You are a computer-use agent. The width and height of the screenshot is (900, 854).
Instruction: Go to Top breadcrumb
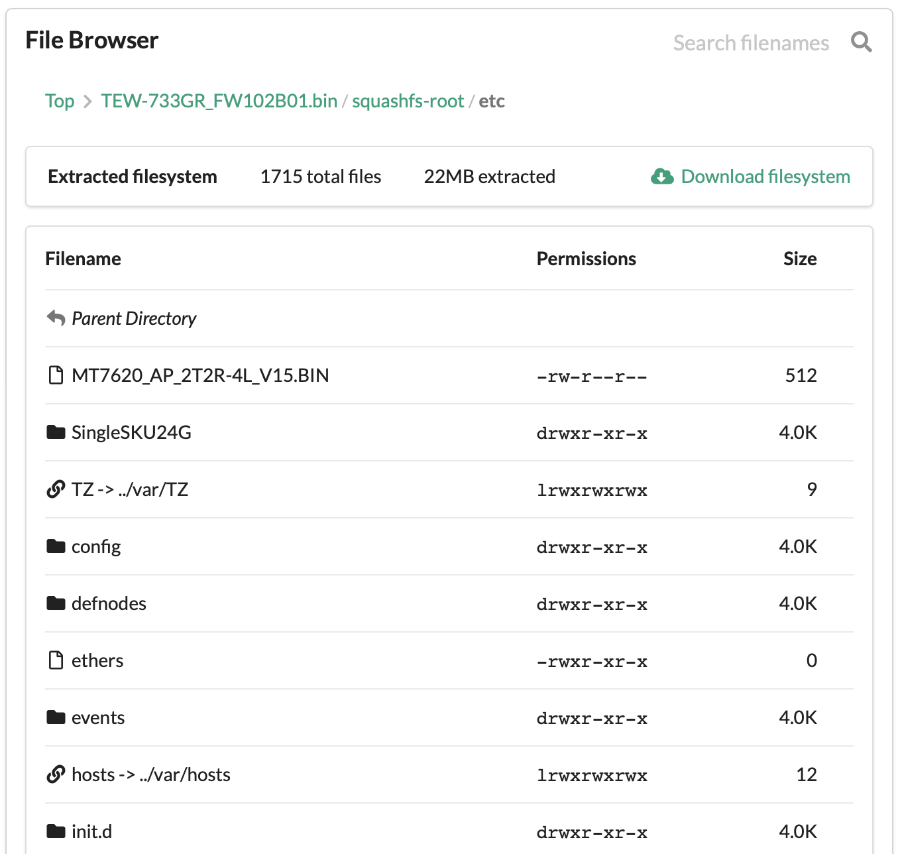(60, 101)
